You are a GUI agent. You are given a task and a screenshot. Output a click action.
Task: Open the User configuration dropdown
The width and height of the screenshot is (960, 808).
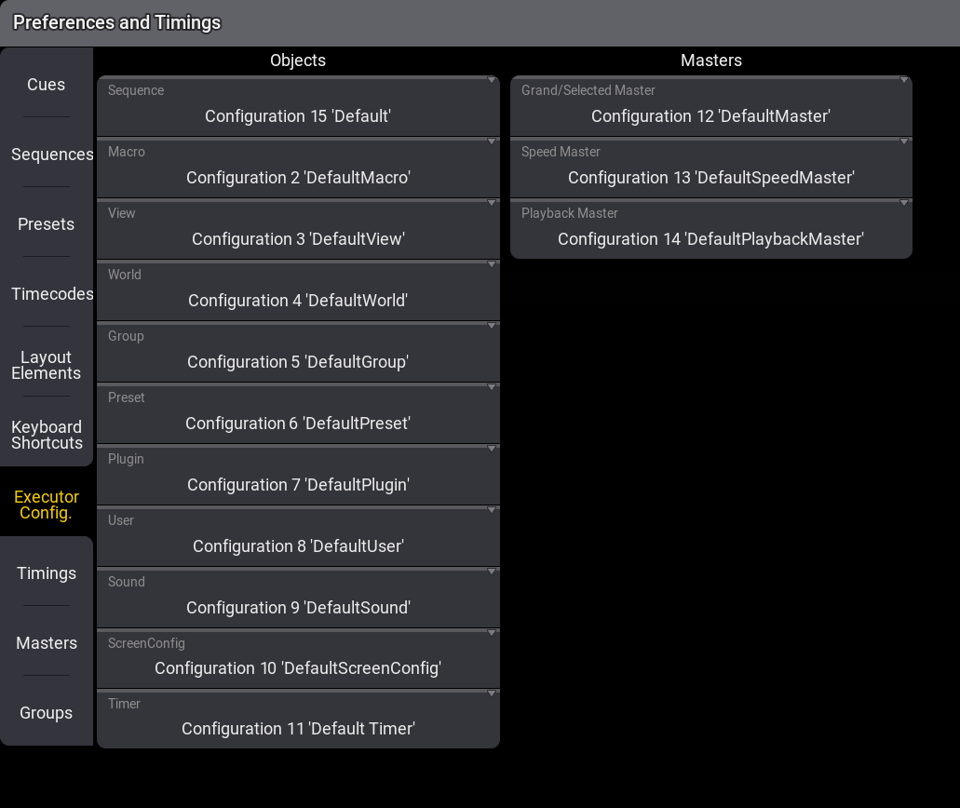pos(298,536)
